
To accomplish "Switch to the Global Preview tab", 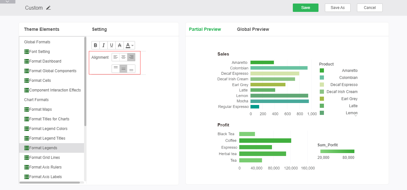I will click(x=253, y=29).
